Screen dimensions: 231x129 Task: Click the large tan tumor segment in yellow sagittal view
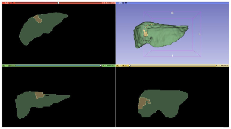pyautogui.click(x=142, y=103)
